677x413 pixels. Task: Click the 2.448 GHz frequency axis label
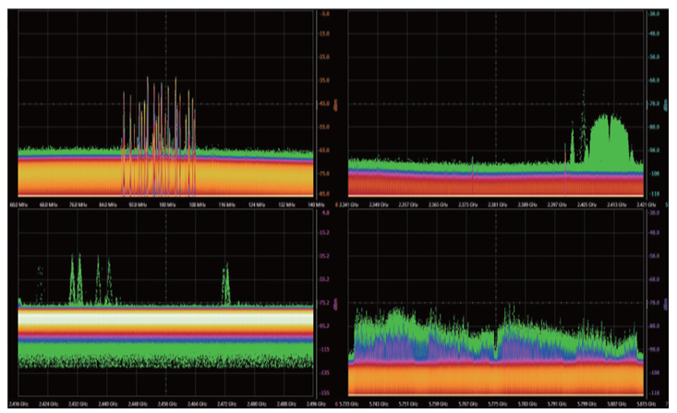[138, 404]
